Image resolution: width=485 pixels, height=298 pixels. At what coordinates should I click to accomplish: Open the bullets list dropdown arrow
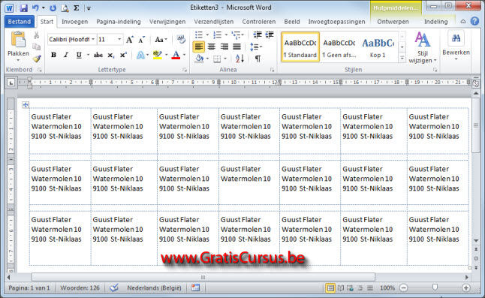(x=207, y=35)
